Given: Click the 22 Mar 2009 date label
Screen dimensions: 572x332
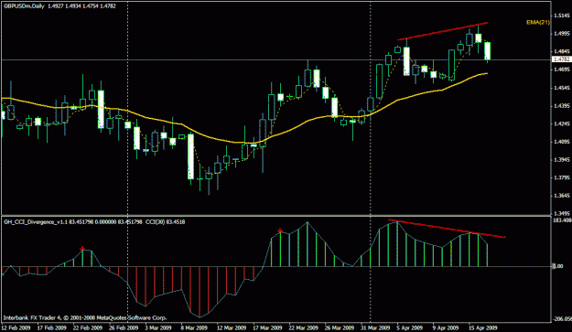Looking at the screenshot, I should click(304, 327).
